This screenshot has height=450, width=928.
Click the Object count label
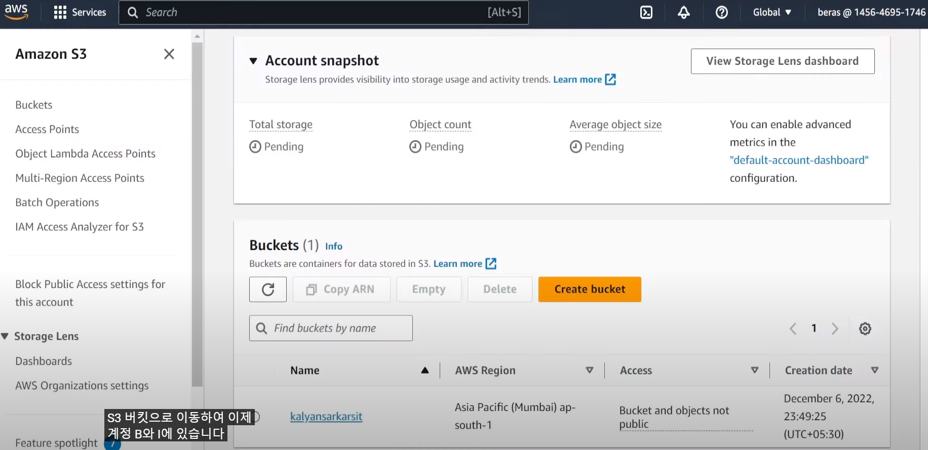click(x=440, y=125)
